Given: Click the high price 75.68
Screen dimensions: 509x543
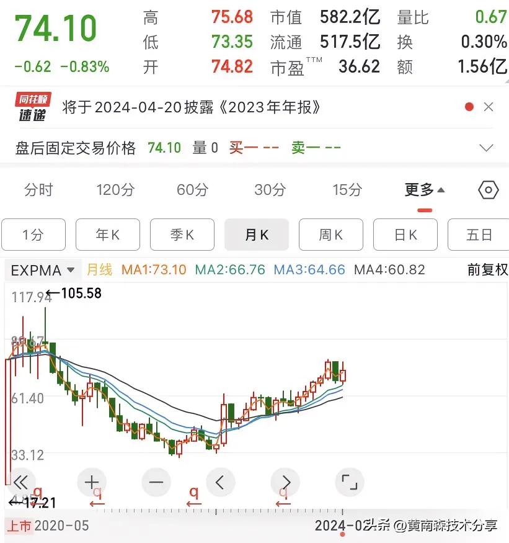Looking at the screenshot, I should 232,17.
